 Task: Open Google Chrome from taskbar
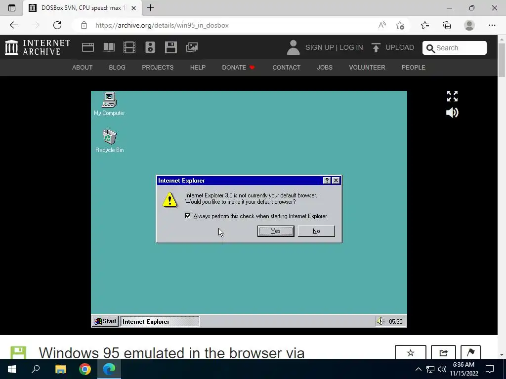click(x=85, y=369)
